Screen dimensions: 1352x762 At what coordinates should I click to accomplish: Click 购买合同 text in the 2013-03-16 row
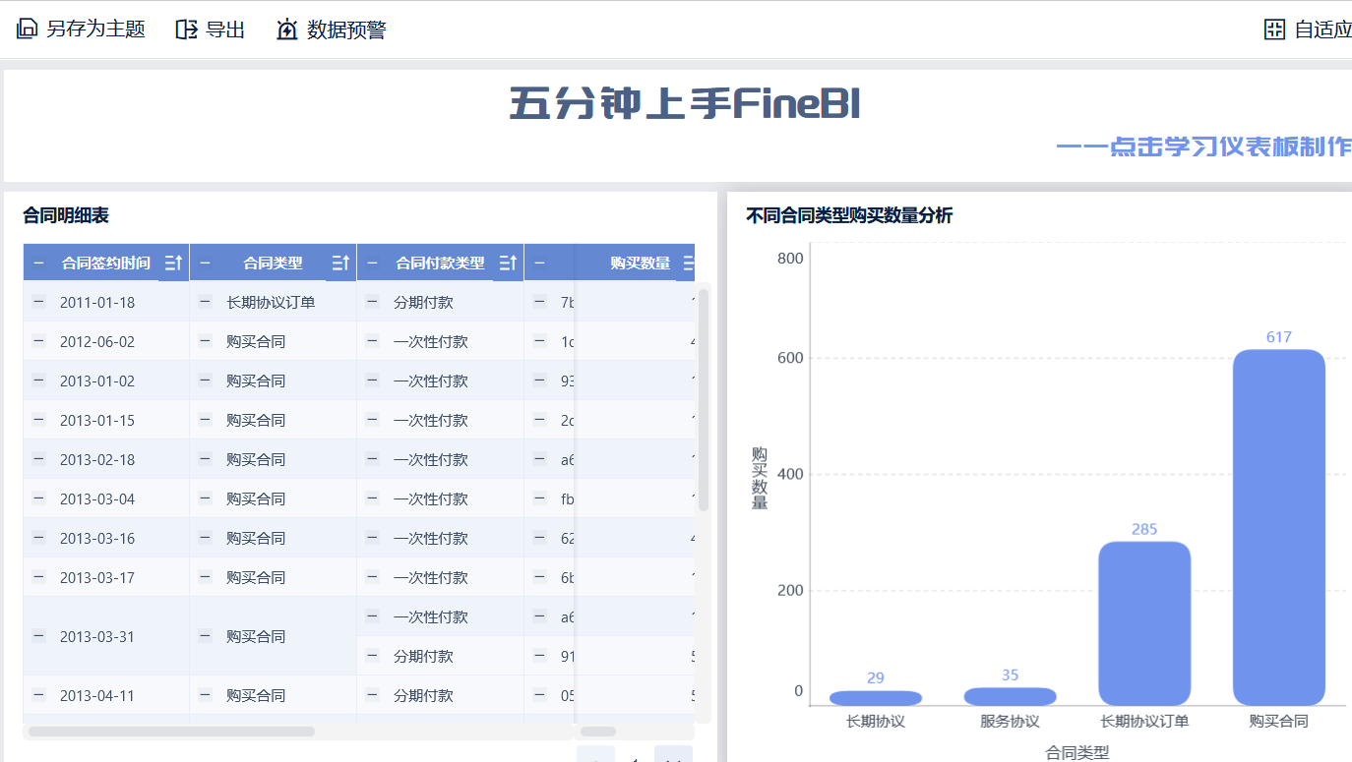coord(256,539)
